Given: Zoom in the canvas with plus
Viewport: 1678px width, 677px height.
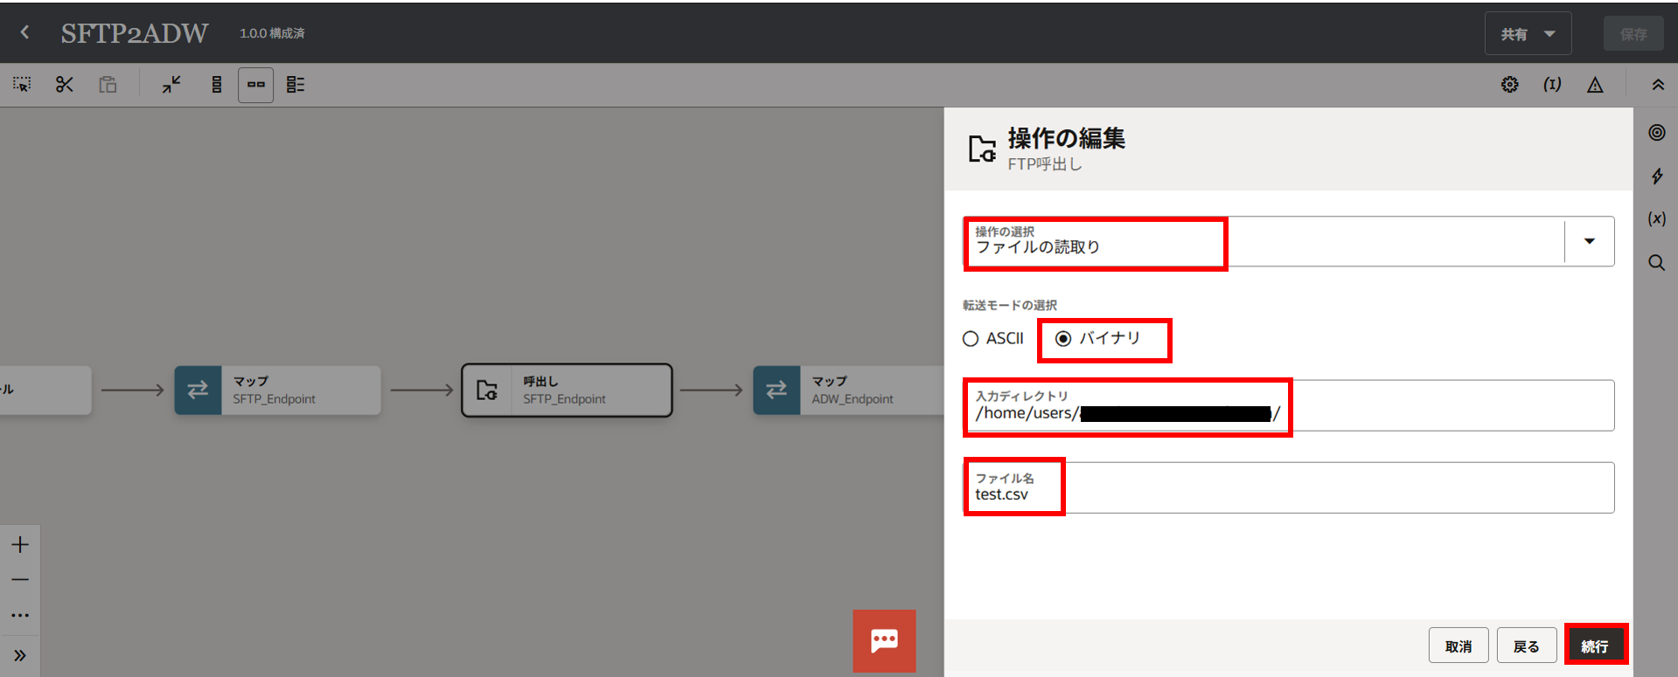Looking at the screenshot, I should (x=20, y=545).
